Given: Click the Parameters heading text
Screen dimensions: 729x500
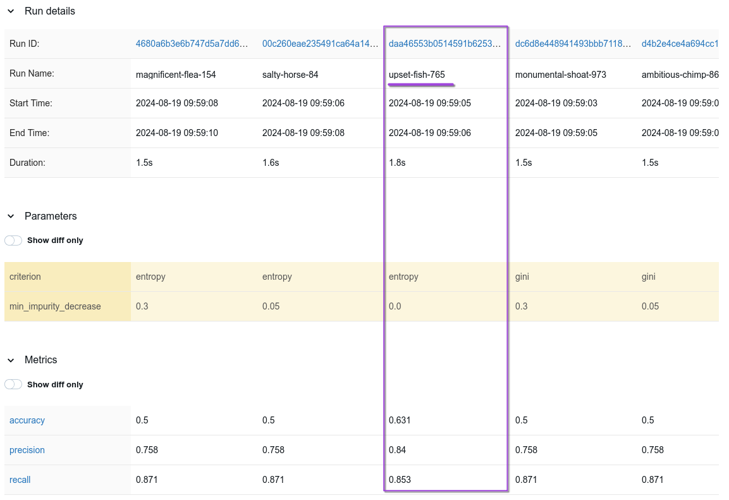Looking at the screenshot, I should (51, 216).
